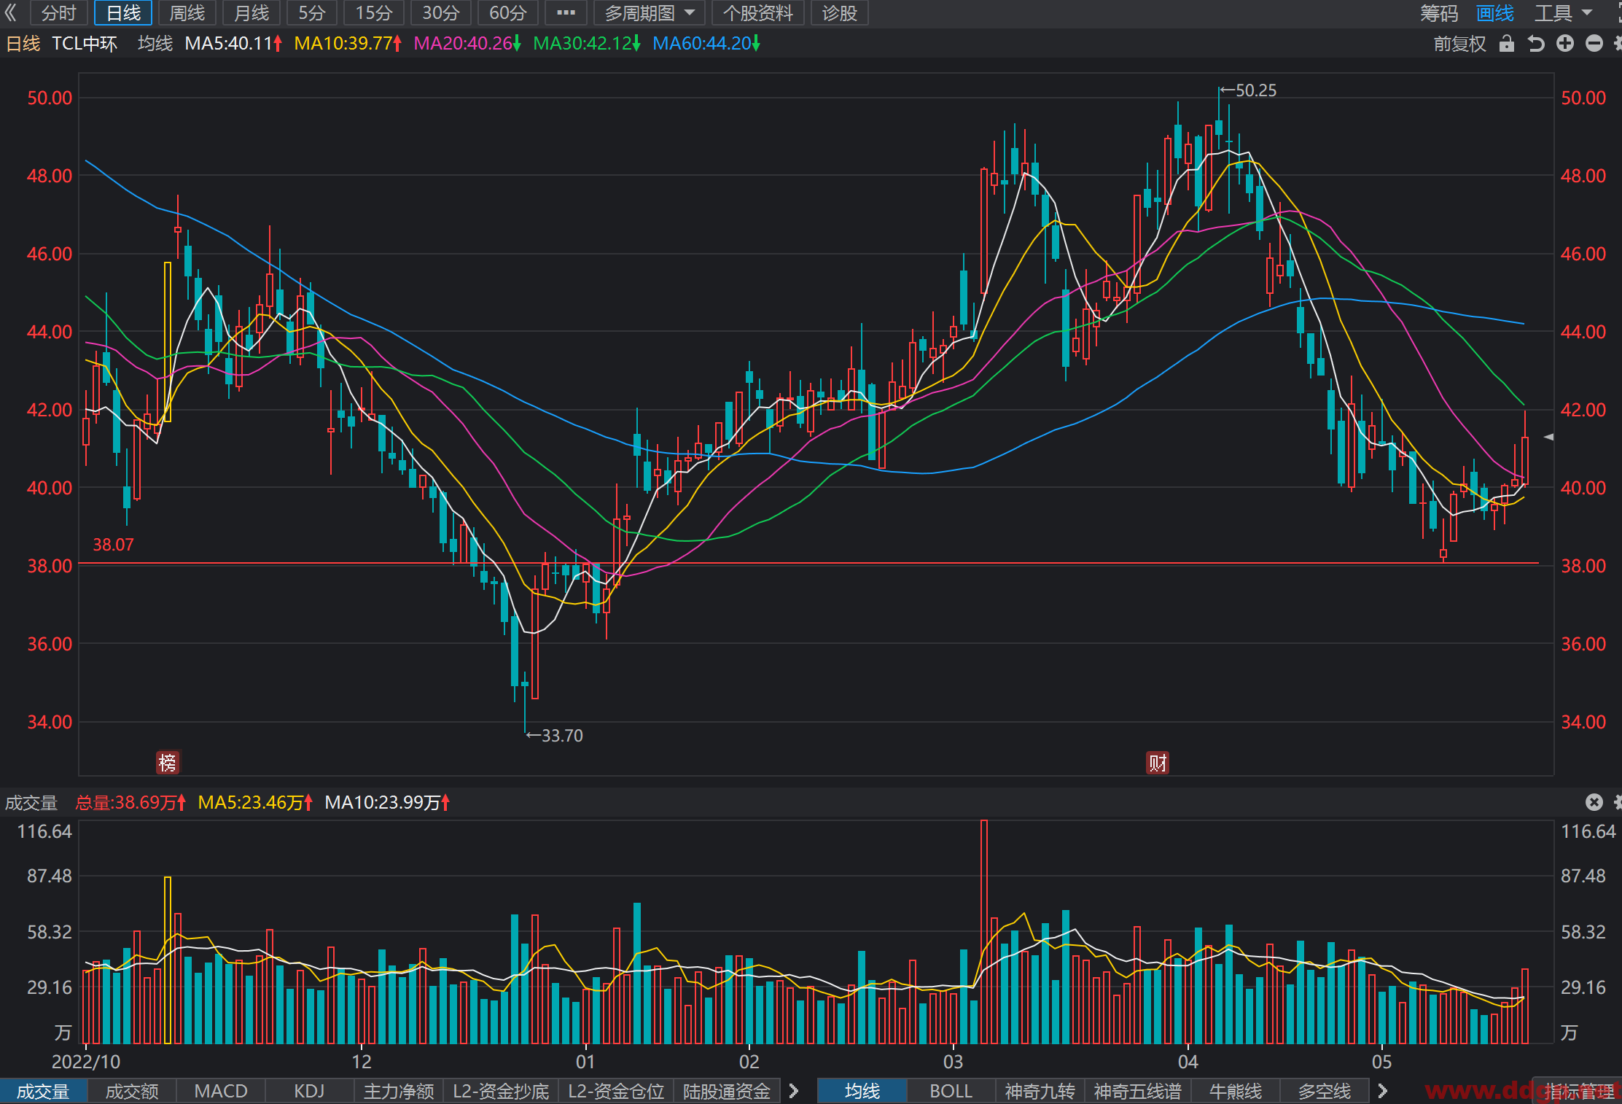
Task: Open 个股资料 stock info
Action: pos(758,12)
